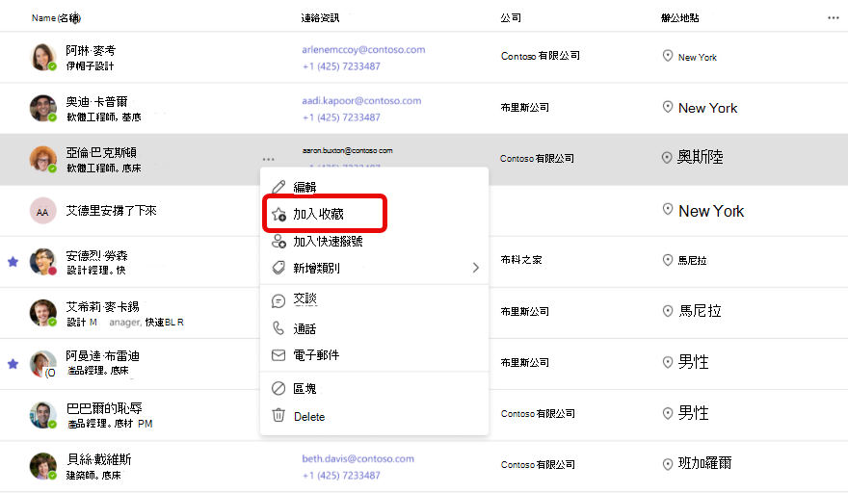Click 阿琳·麥考's phone number +1 (425) 7233487

coord(341,66)
